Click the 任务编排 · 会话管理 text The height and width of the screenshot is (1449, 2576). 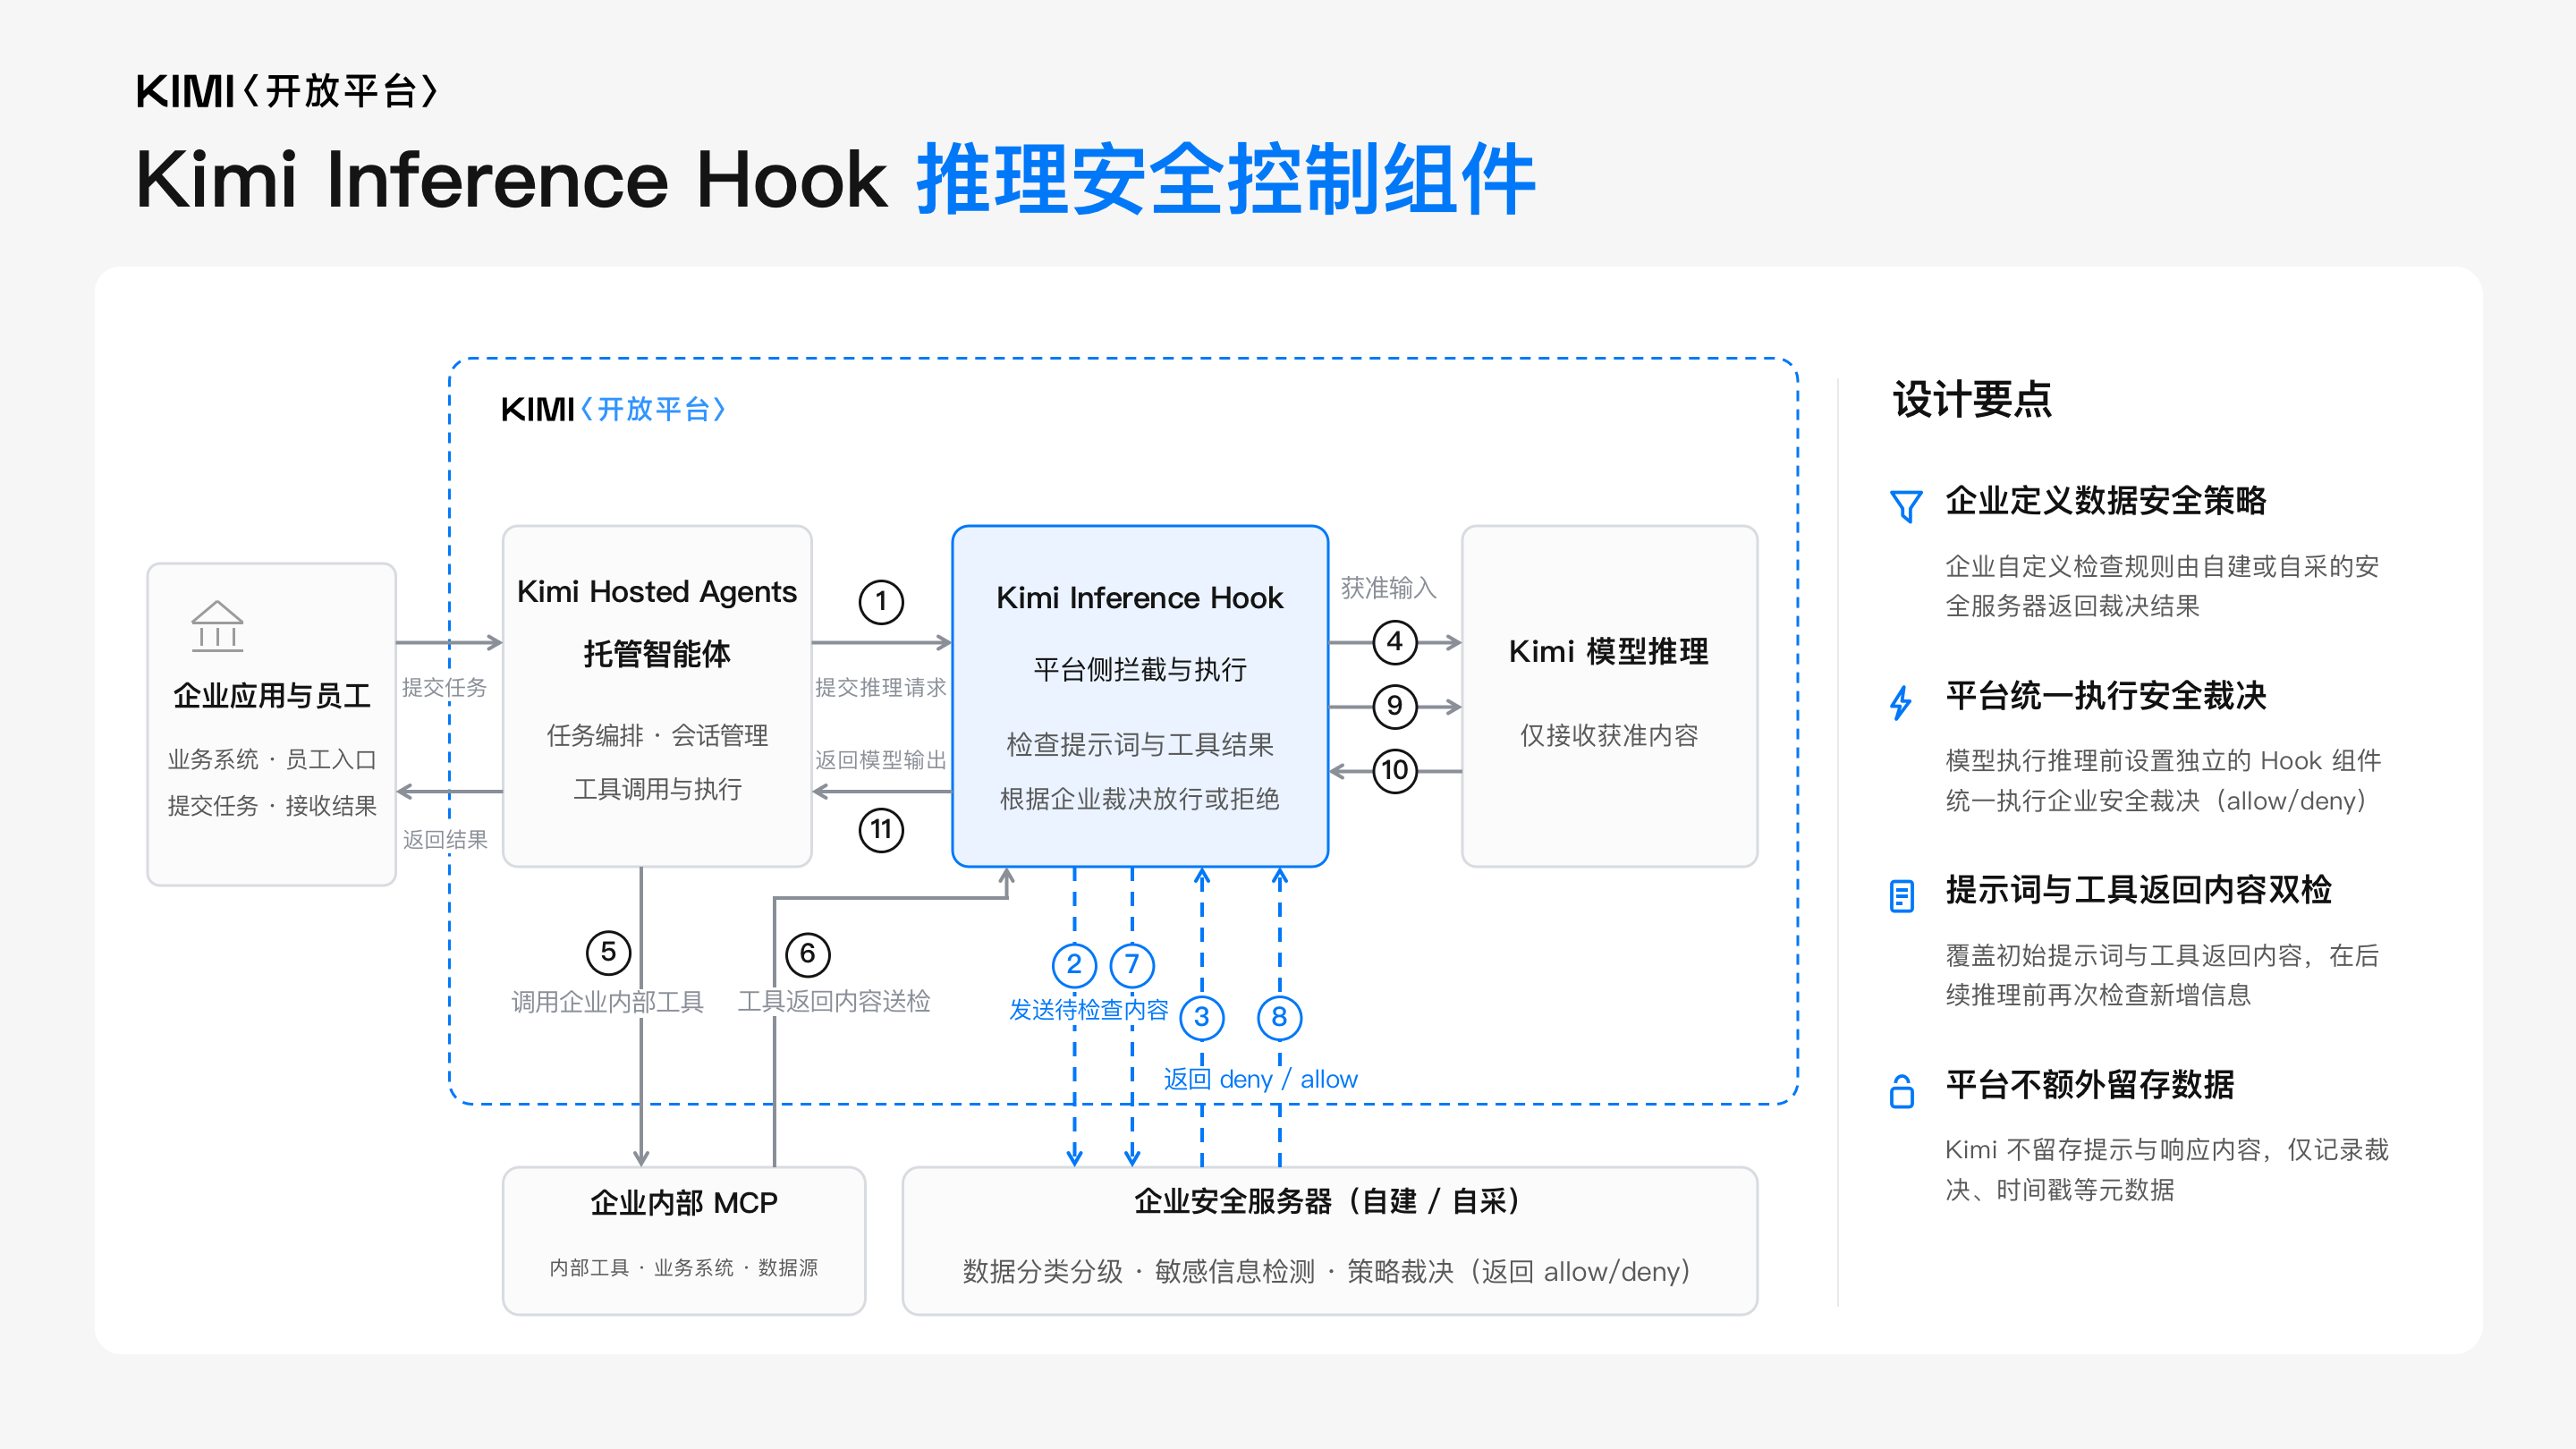(x=657, y=735)
